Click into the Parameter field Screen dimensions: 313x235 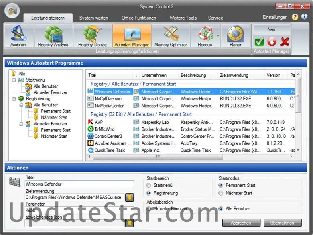coord(79,210)
